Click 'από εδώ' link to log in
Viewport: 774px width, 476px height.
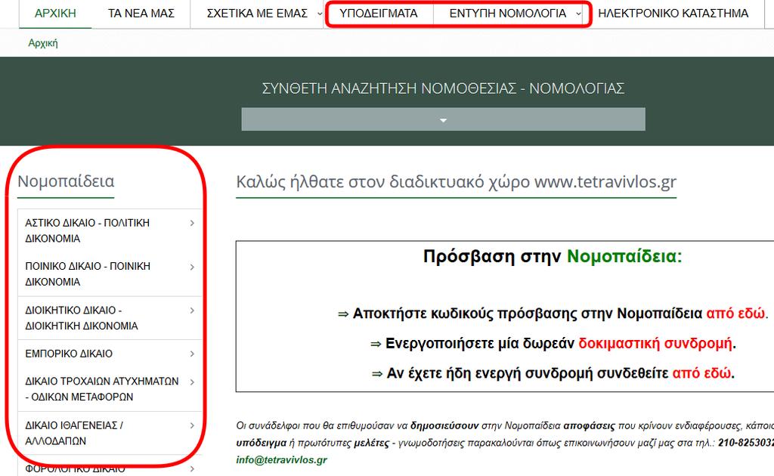pos(701,373)
